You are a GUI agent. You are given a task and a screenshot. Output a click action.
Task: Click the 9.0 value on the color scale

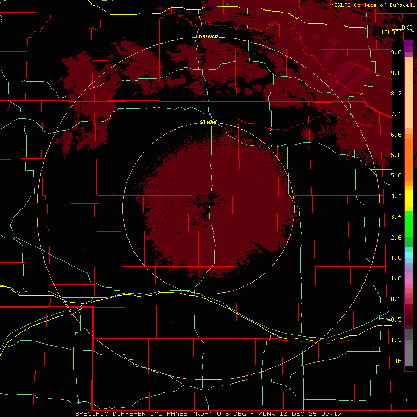[396, 73]
